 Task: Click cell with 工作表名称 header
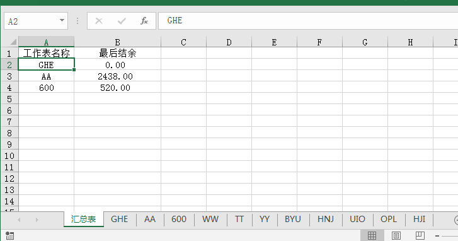tap(46, 53)
